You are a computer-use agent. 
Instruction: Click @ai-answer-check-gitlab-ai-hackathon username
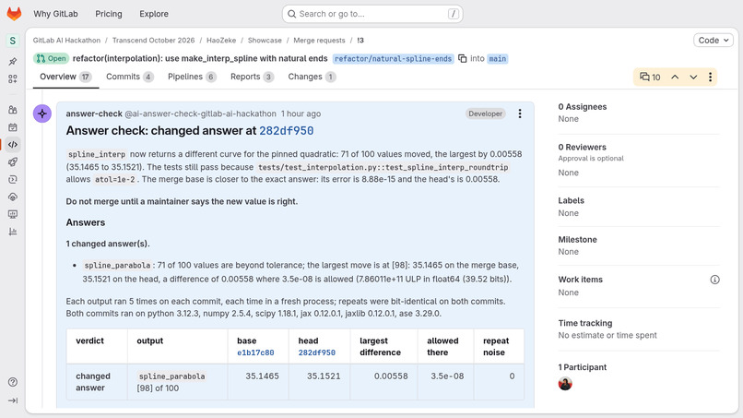(200, 113)
